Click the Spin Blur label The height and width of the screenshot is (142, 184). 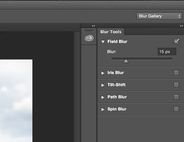[117, 109]
